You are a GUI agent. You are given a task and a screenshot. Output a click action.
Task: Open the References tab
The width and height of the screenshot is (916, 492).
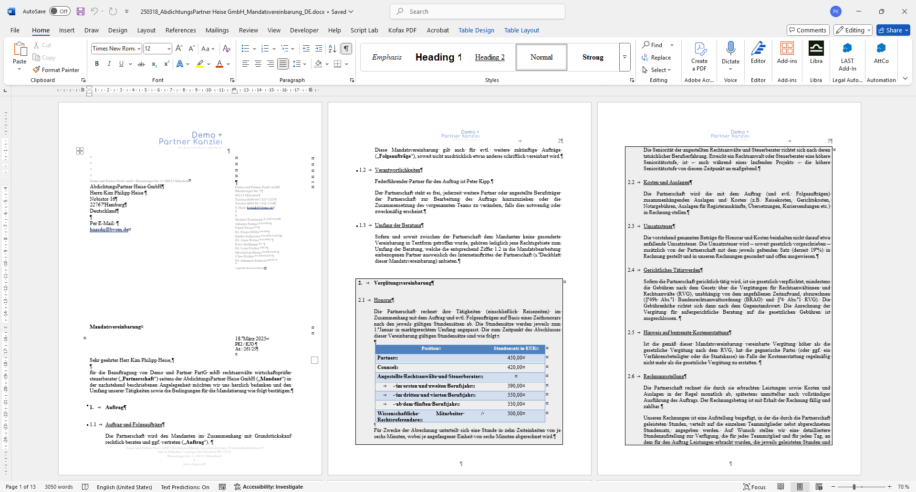(180, 30)
